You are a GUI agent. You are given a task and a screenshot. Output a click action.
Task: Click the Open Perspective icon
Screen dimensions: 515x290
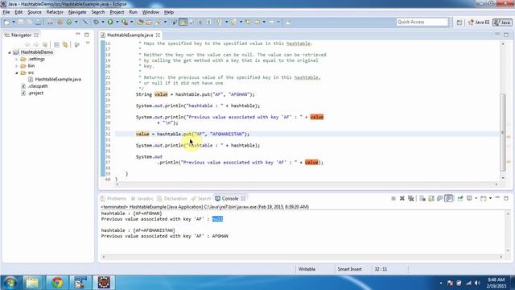tap(459, 23)
